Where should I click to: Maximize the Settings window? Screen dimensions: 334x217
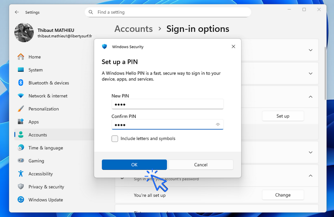pyautogui.click(x=304, y=9)
